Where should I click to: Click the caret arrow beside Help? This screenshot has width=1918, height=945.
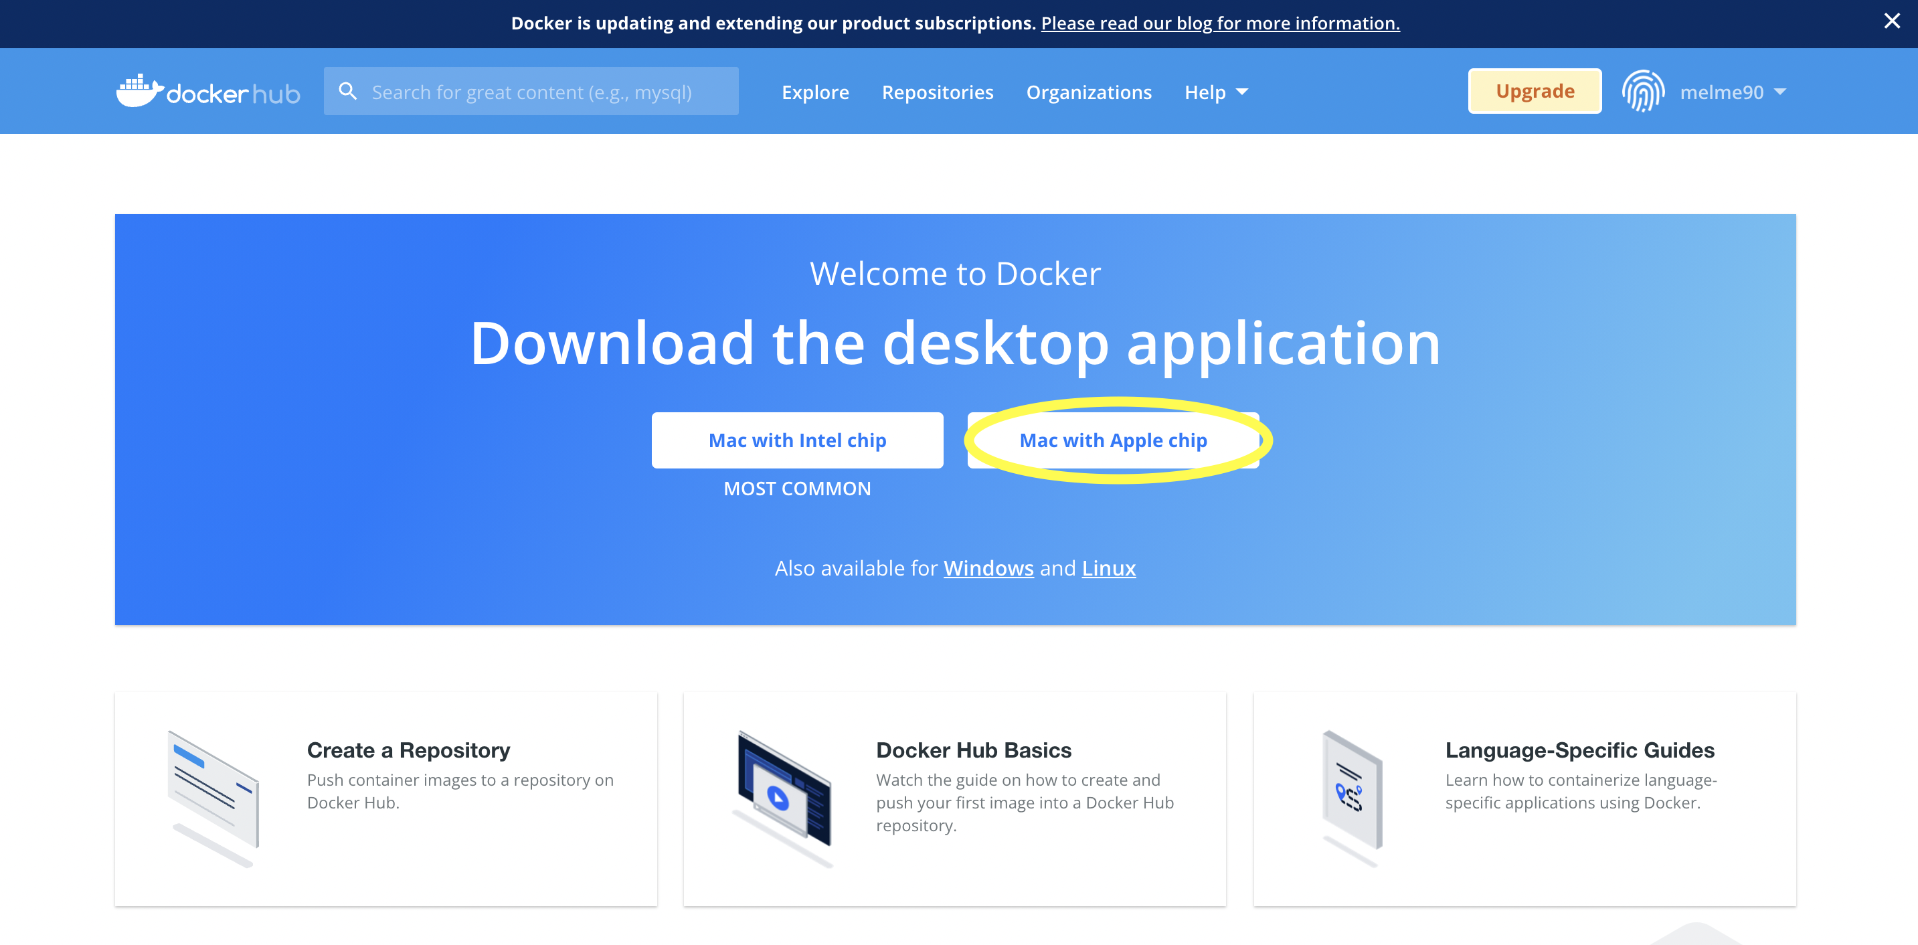(x=1242, y=92)
